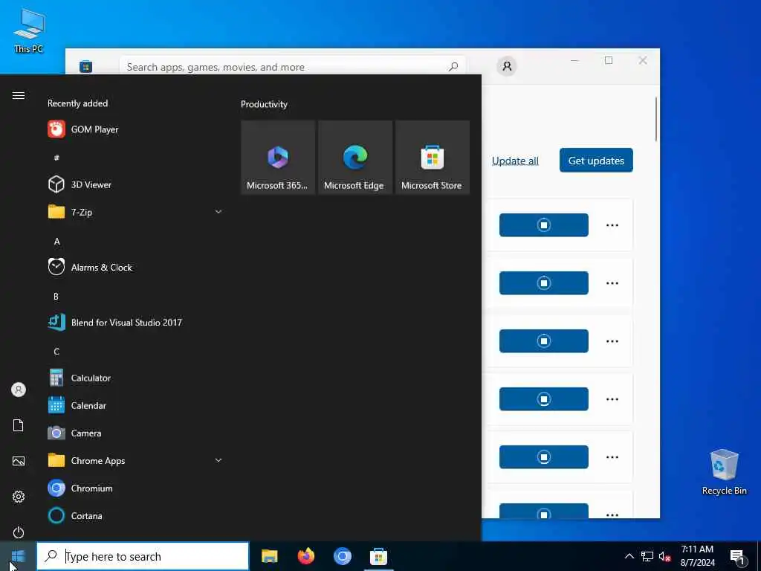761x571 pixels.
Task: Open the Recycle Bin desktop icon
Action: [724, 472]
